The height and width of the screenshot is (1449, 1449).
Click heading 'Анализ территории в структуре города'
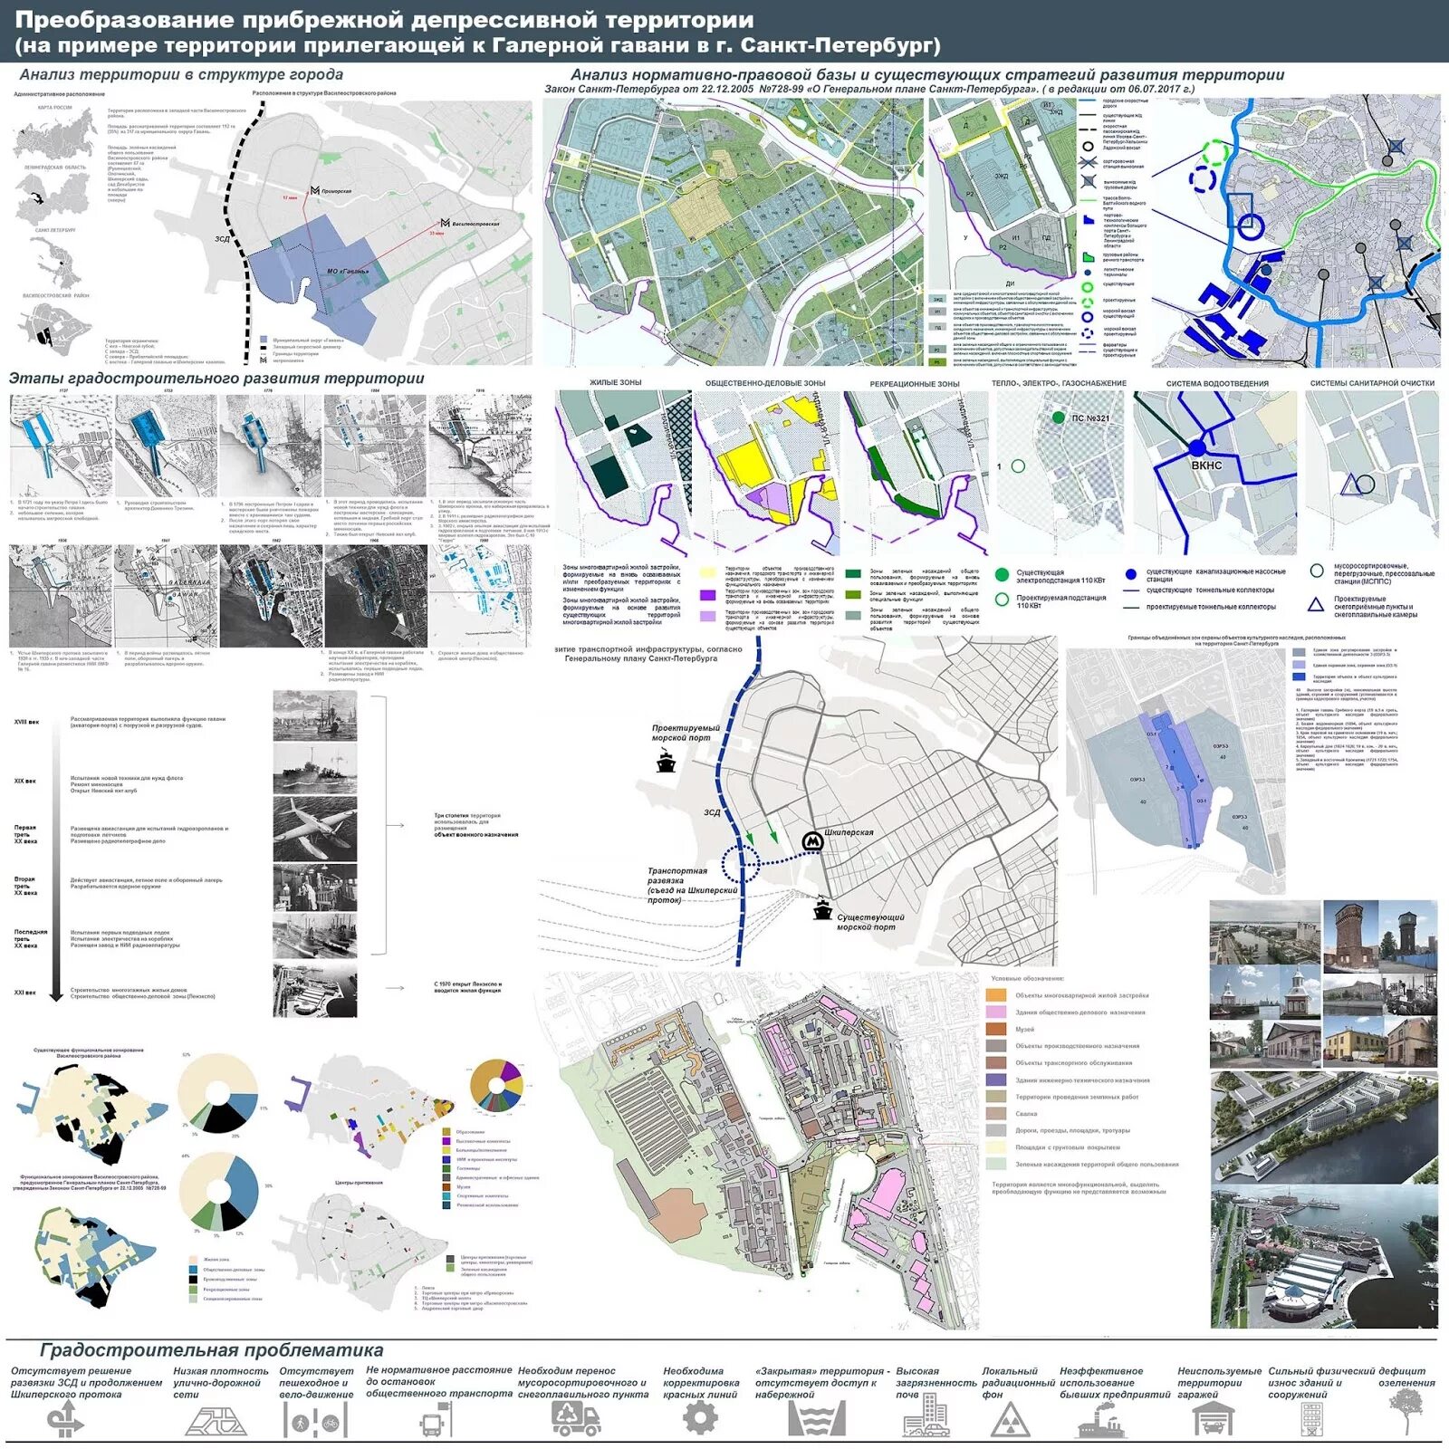coord(181,74)
